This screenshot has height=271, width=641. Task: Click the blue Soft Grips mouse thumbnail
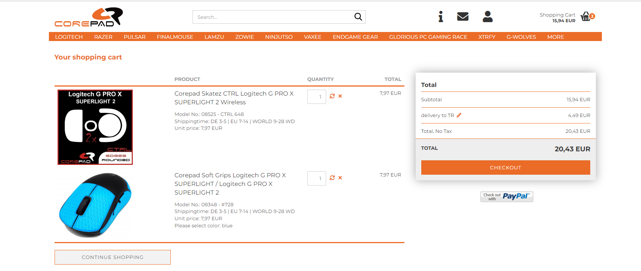click(x=95, y=206)
